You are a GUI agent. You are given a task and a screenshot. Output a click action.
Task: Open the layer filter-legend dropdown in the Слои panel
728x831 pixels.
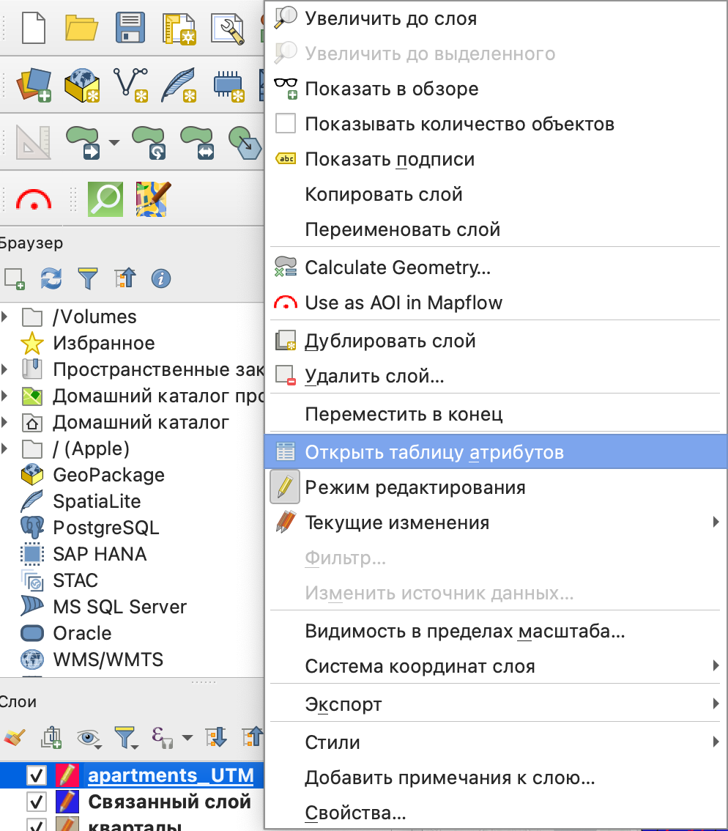click(x=126, y=736)
